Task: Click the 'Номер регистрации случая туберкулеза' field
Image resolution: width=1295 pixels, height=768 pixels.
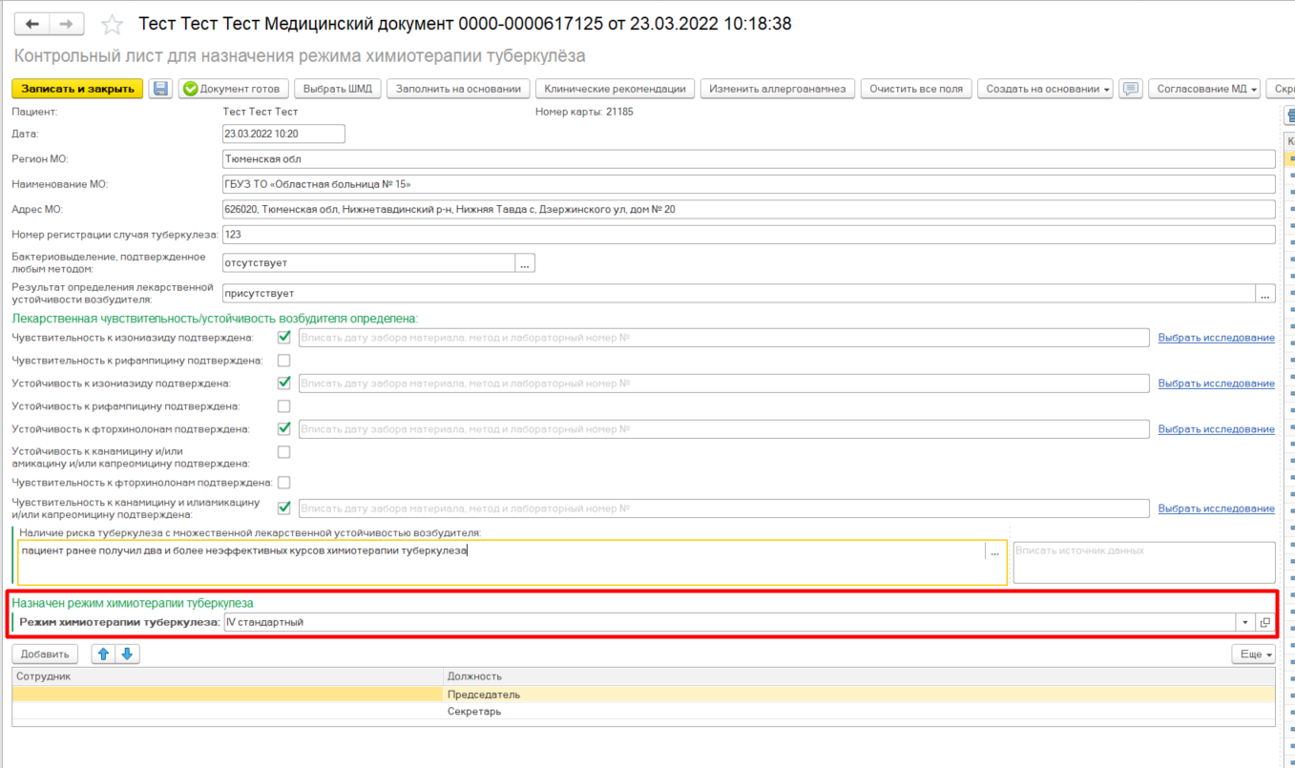Action: [x=748, y=234]
